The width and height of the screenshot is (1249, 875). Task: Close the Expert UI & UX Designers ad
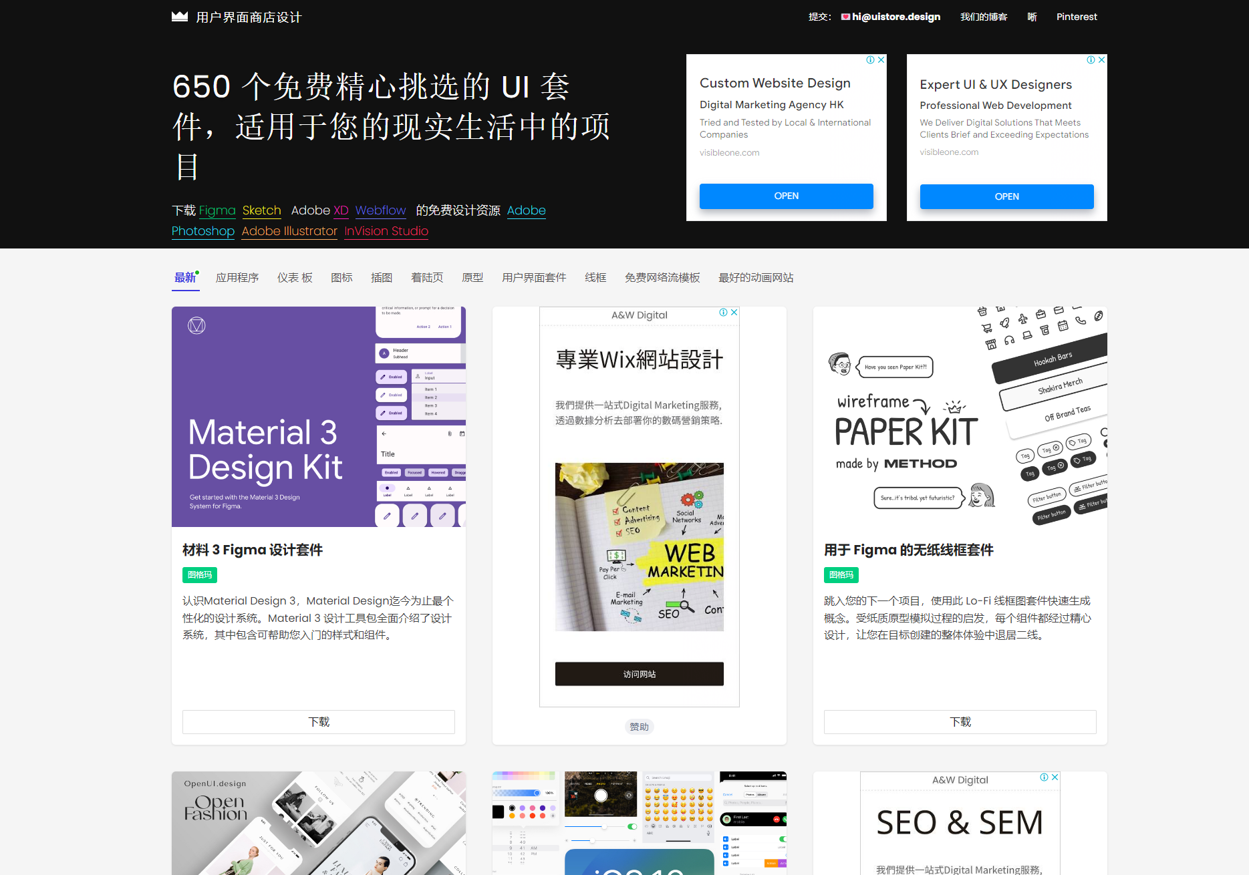[x=1101, y=60]
